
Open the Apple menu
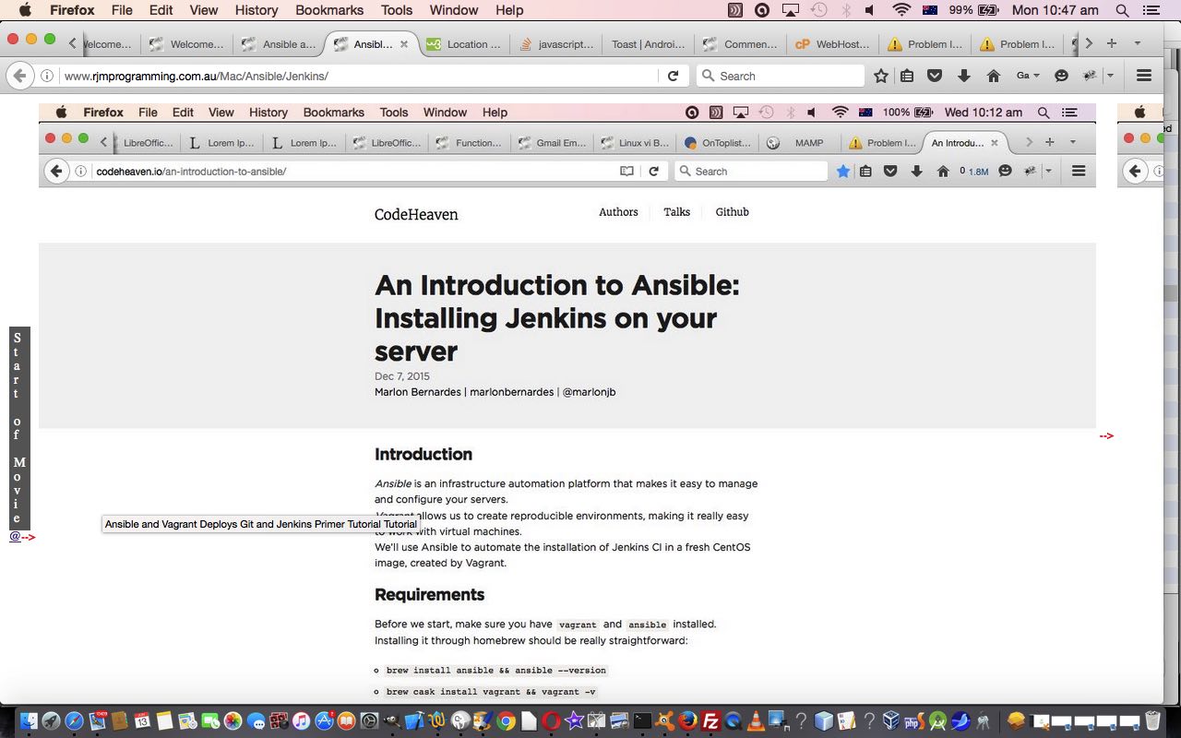(24, 10)
